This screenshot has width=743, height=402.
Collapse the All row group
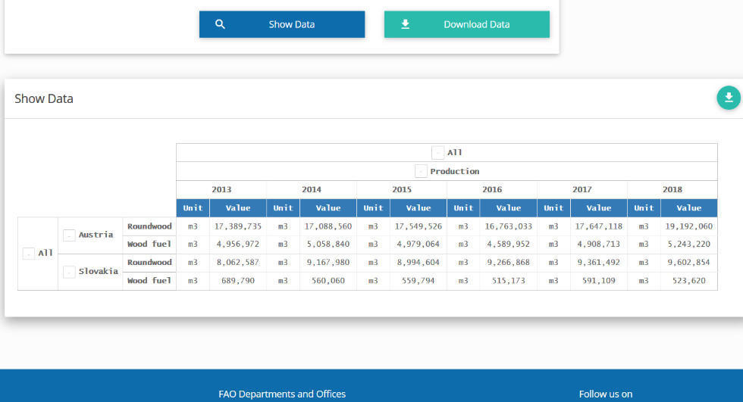[x=29, y=253]
